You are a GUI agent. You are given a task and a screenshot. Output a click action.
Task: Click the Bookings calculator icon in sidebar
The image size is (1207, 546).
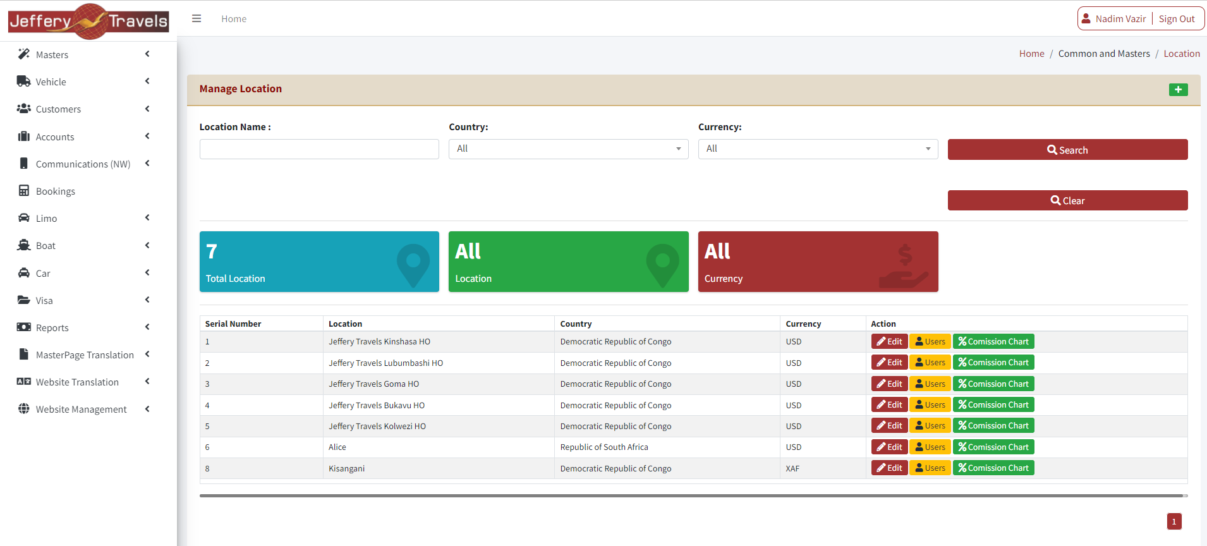click(x=24, y=191)
